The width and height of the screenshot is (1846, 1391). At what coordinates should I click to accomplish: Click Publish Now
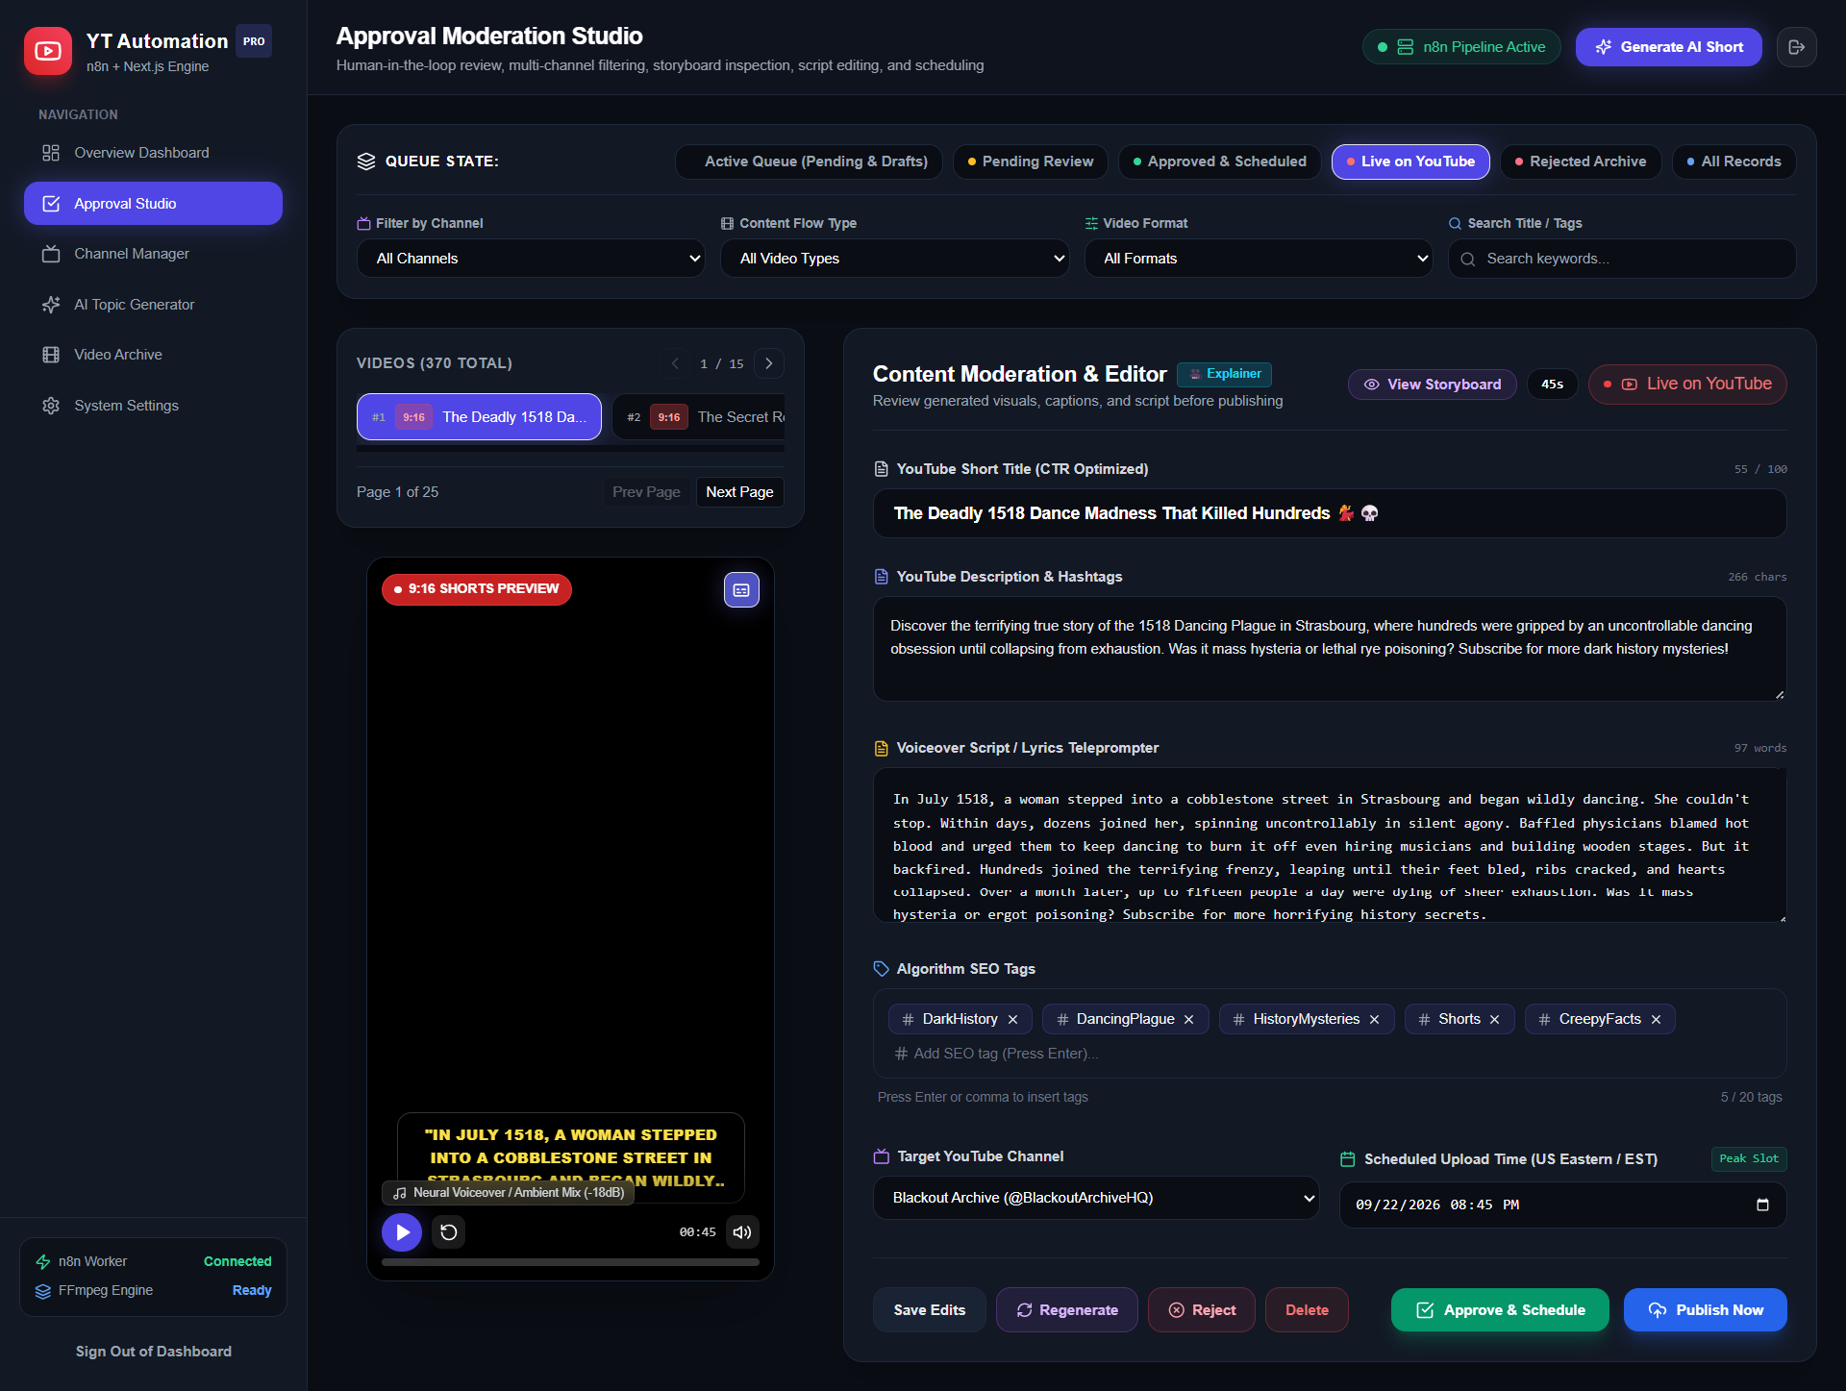pyautogui.click(x=1706, y=1310)
